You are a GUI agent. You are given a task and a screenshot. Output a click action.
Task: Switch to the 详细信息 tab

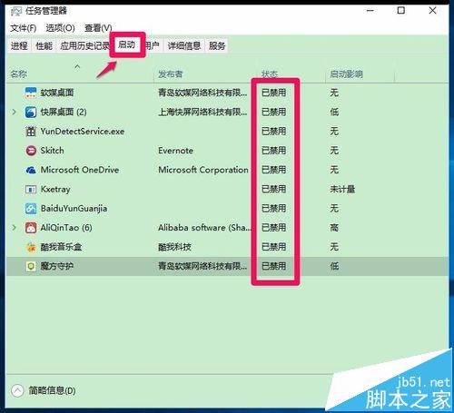click(x=184, y=46)
